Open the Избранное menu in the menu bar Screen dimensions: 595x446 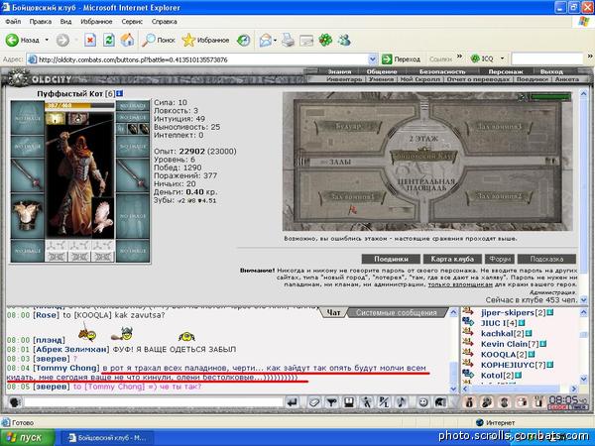point(96,22)
